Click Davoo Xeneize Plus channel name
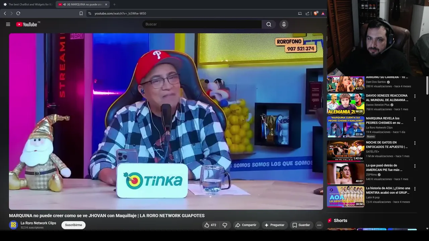 (x=378, y=105)
